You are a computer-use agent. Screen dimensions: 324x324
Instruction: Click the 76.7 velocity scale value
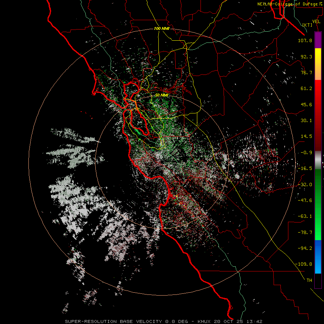point(306,72)
